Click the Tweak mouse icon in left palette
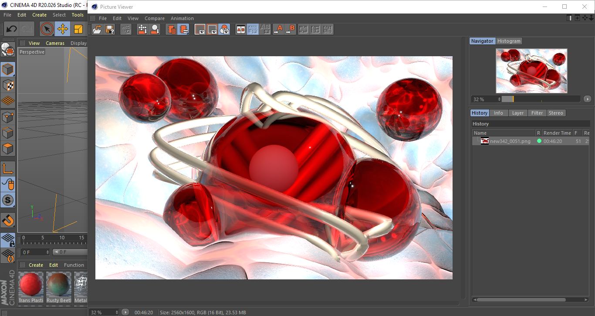Viewport: 595px width, 316px height. (8, 184)
